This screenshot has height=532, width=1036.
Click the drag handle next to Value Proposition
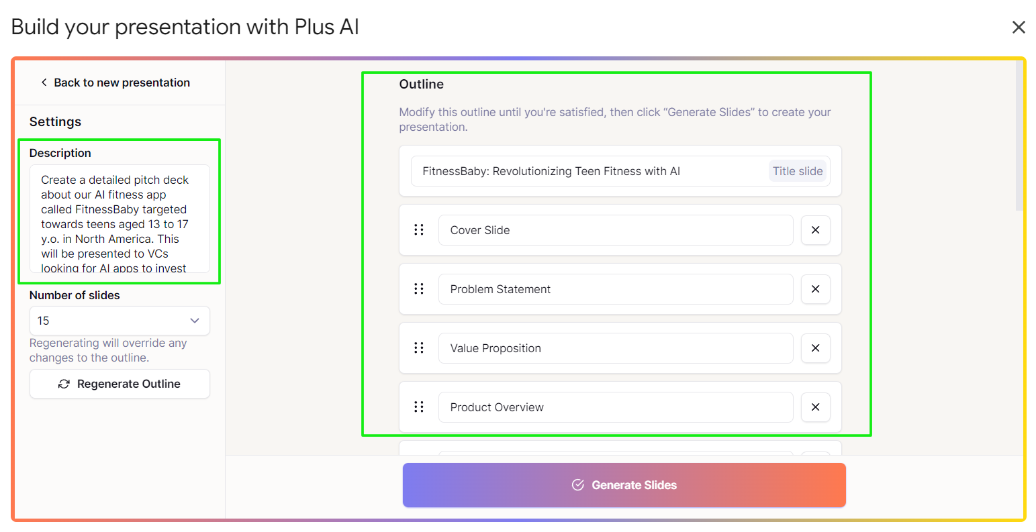coord(419,348)
